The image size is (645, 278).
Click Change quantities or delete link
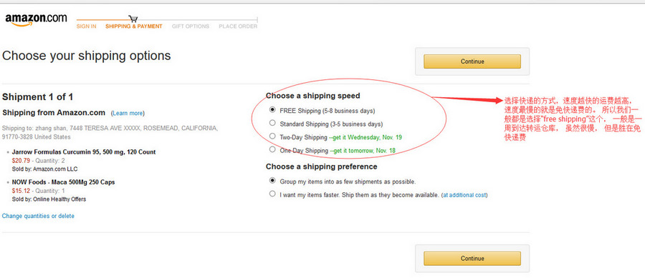tap(38, 216)
